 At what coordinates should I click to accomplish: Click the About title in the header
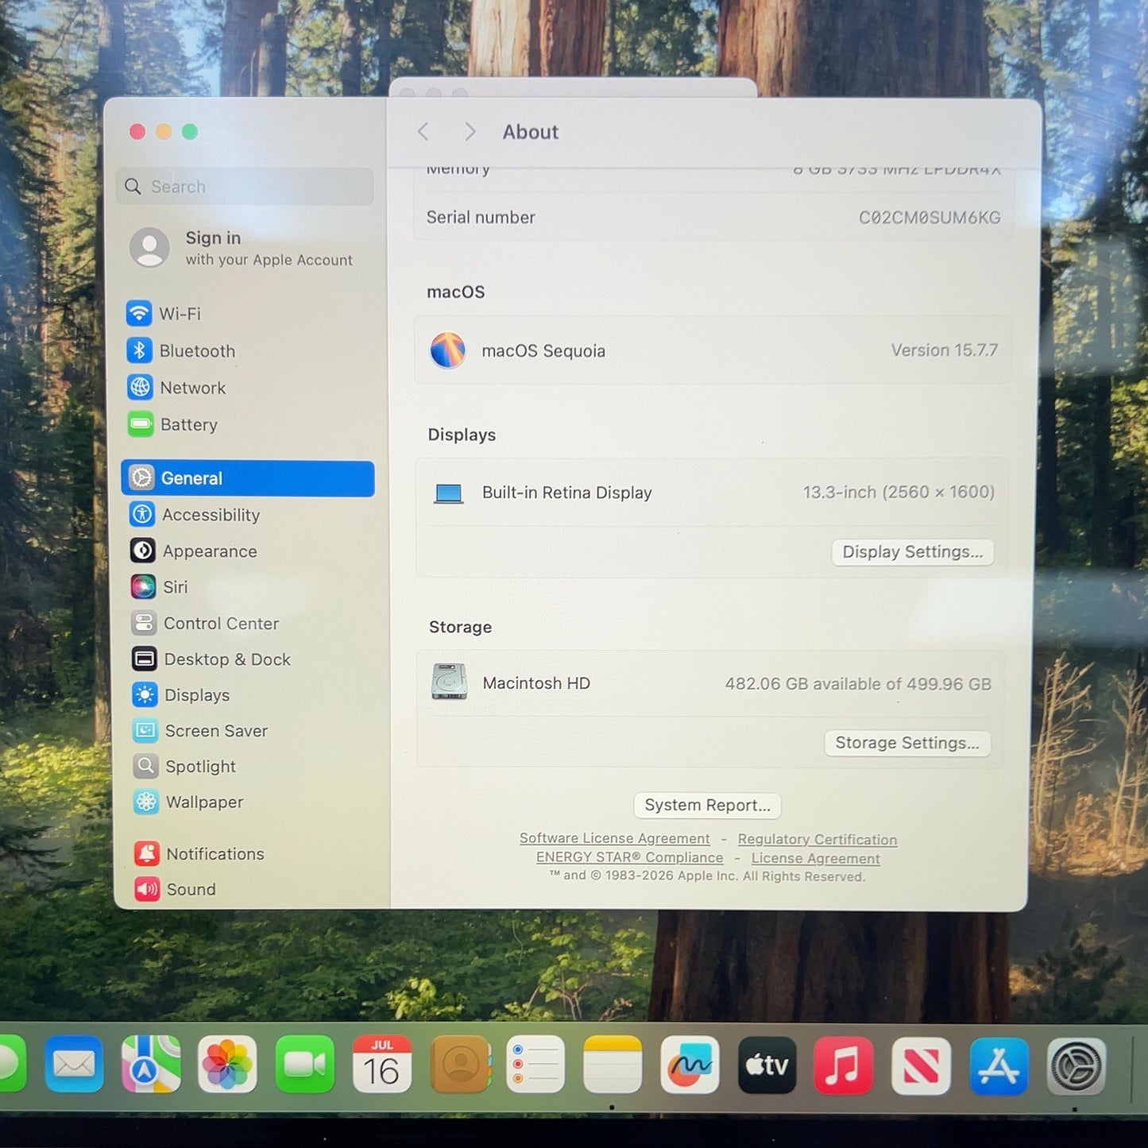(x=531, y=132)
